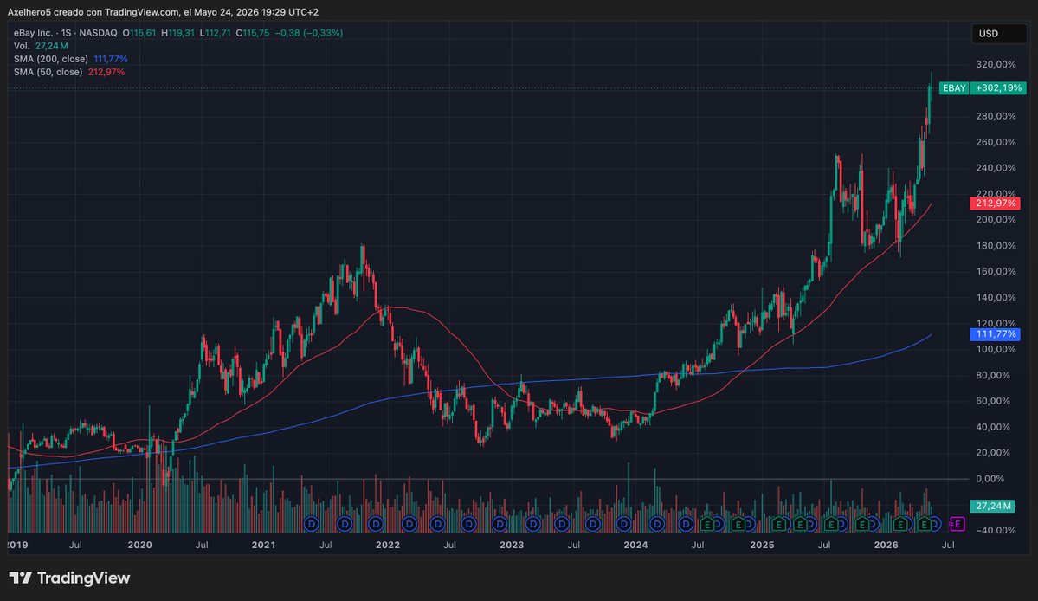The image size is (1038, 601).
Task: Click the 27,24M volume label
Action: coord(992,506)
